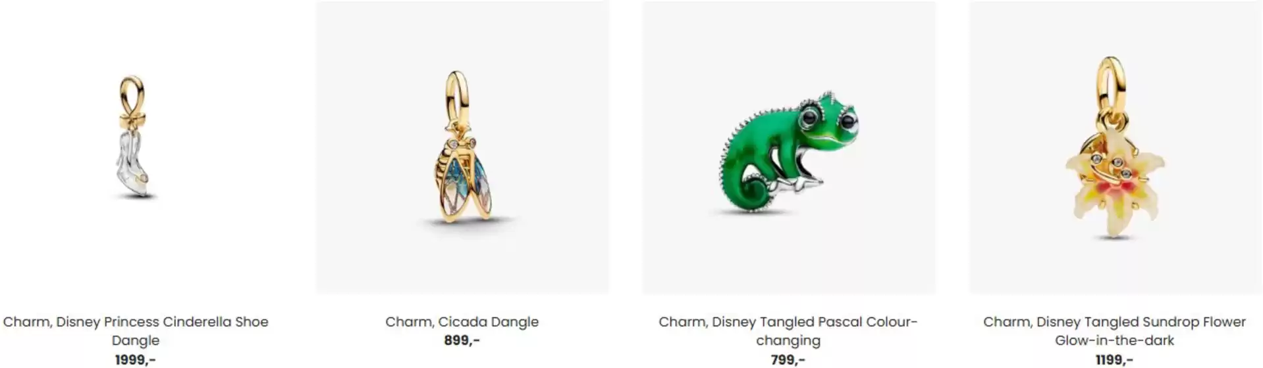
Task: Open the Sundrop Flower charm image
Action: coord(1115,147)
